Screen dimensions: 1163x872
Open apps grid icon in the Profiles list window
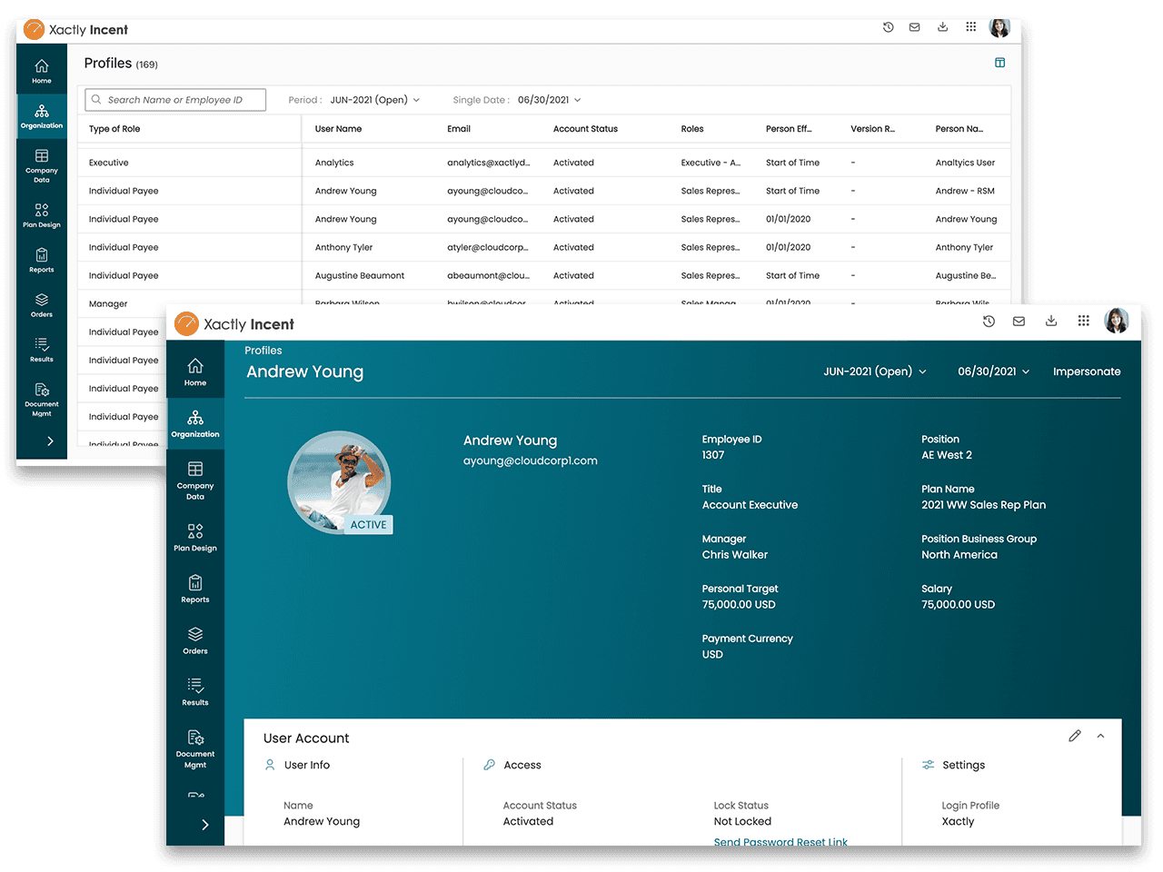(970, 27)
